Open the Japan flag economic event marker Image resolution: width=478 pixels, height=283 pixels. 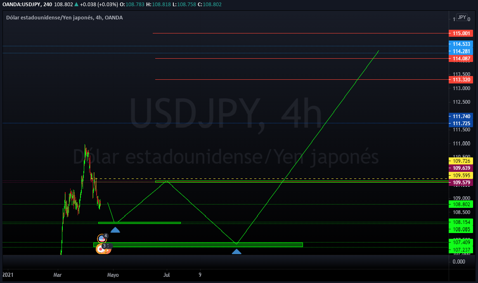point(101,249)
